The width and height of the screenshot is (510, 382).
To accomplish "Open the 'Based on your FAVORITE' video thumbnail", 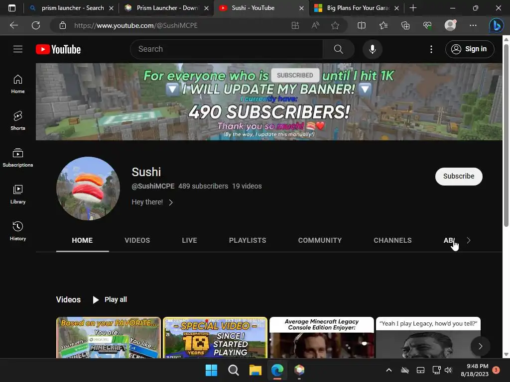I will (x=108, y=338).
